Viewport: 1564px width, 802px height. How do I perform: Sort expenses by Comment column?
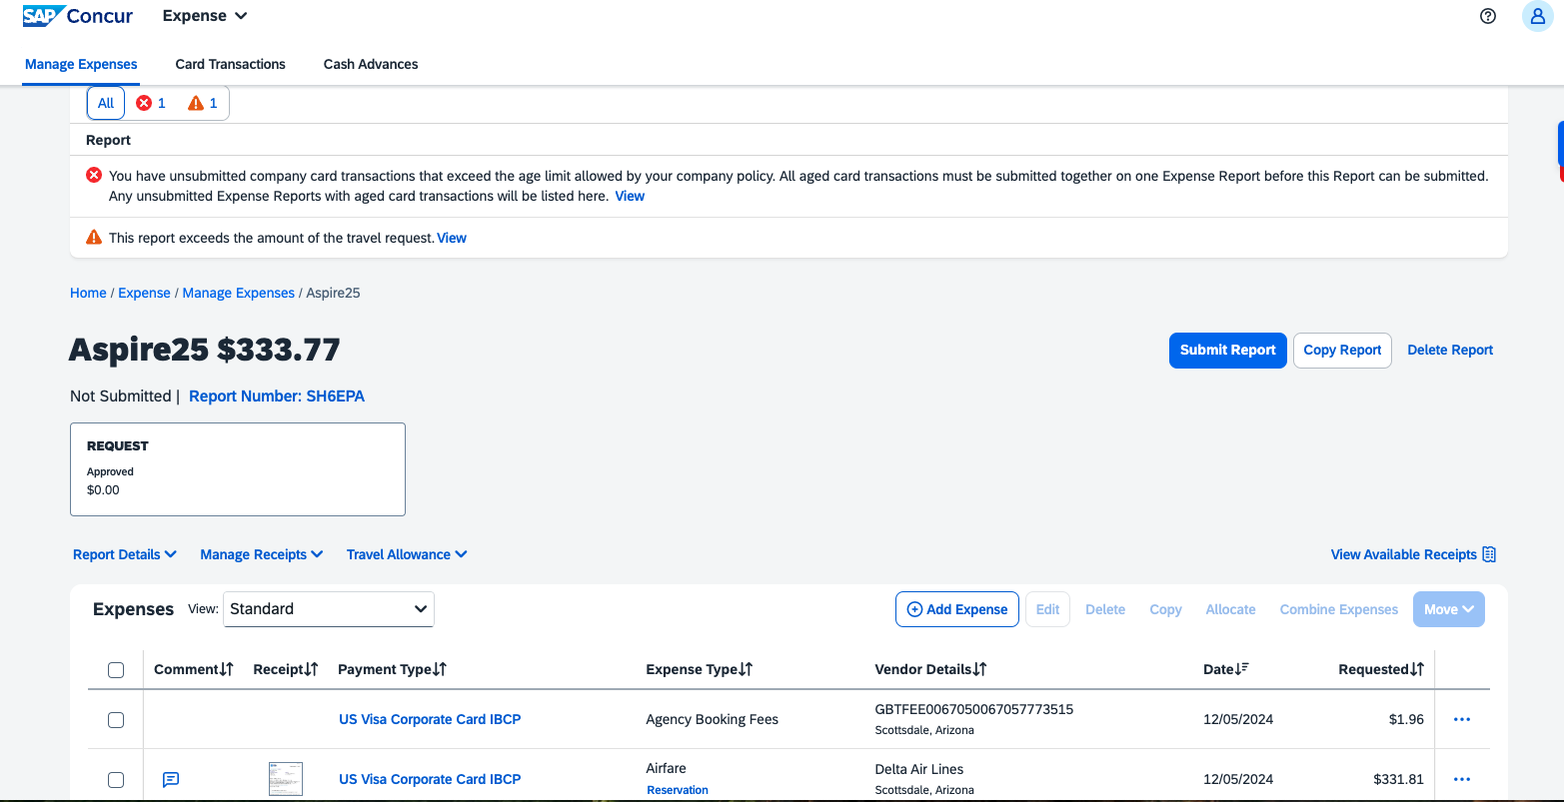point(194,669)
